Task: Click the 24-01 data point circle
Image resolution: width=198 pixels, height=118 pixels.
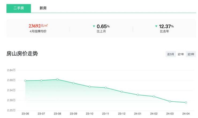Action: click(138, 95)
